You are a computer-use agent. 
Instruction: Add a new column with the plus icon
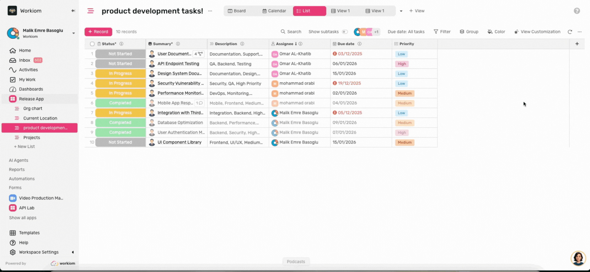(x=577, y=44)
